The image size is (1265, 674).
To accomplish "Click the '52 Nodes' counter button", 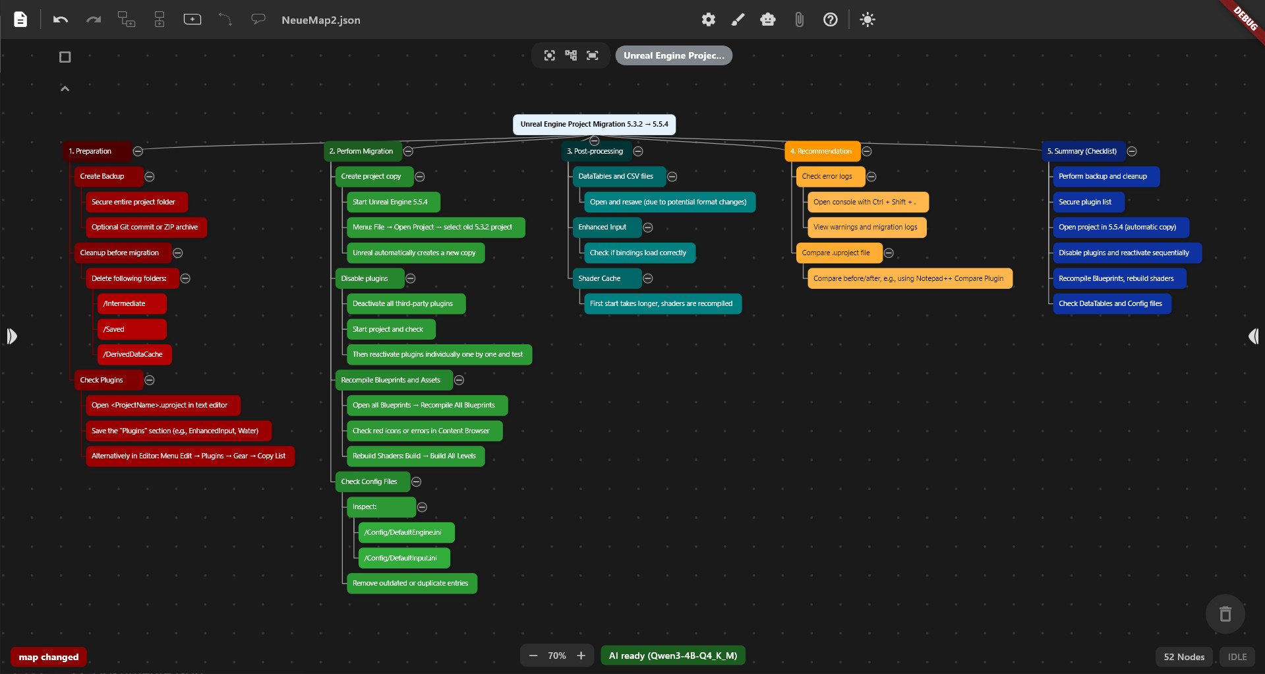I will tap(1183, 657).
